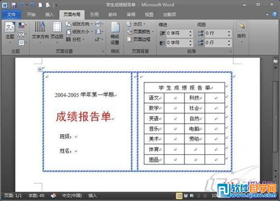Toggle ruler button above scrollbar
The width and height of the screenshot is (280, 201).
click(275, 61)
